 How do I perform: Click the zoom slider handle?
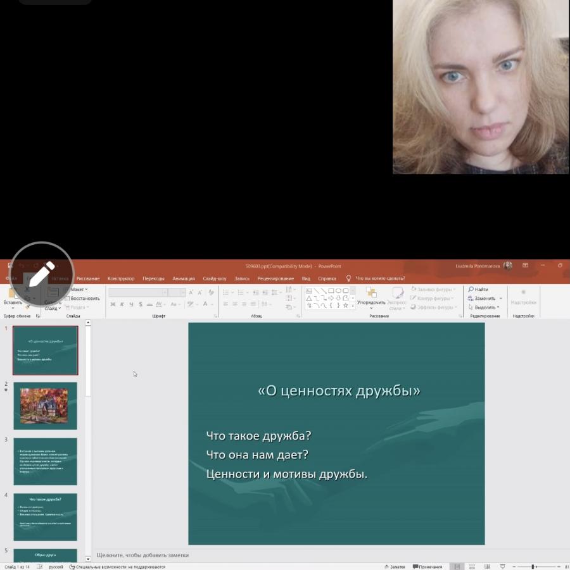click(x=533, y=567)
